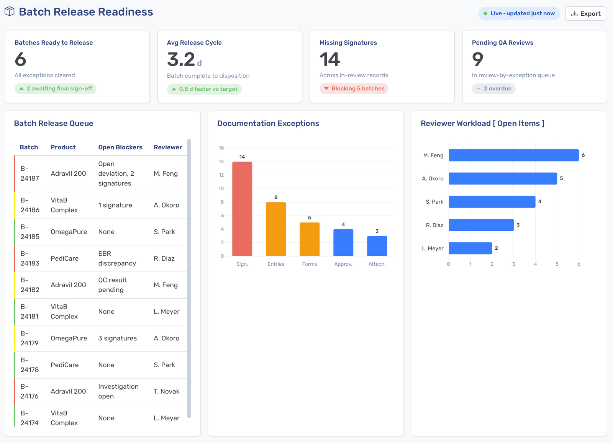Viewport: 613px width, 443px height.
Task: Select the red Sign. exceptions bar
Action: 242,209
